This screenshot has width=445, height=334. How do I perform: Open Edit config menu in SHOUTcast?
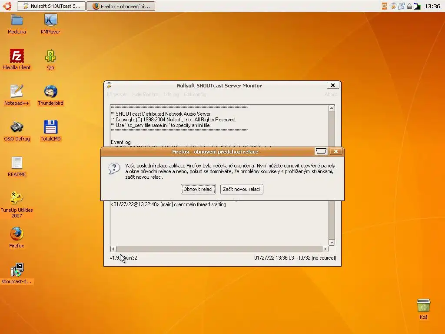(195, 94)
